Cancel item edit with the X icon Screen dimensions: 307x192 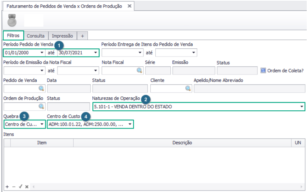pyautogui.click(x=27, y=187)
